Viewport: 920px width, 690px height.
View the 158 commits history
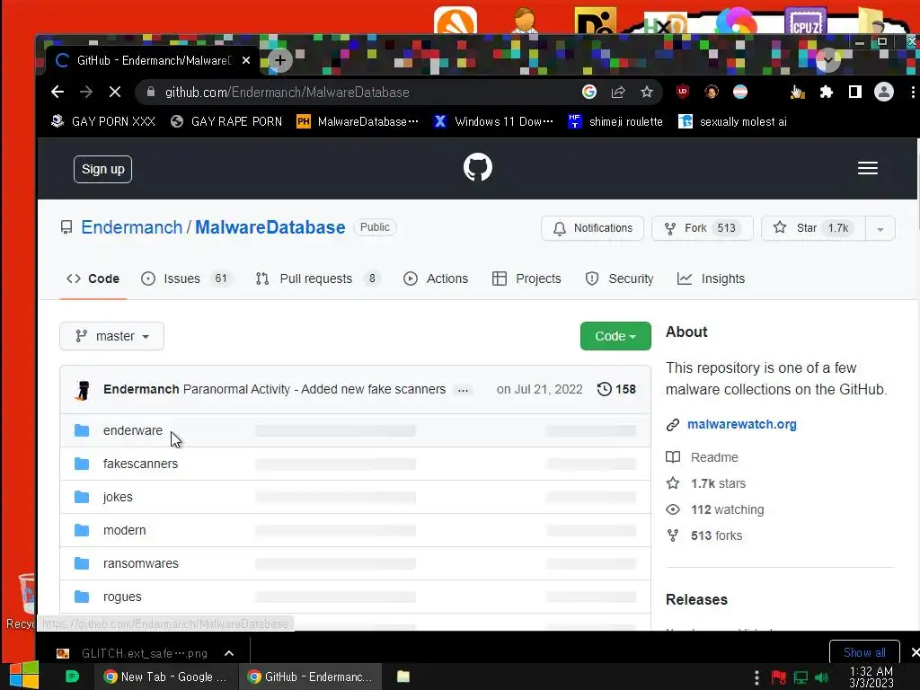[616, 389]
